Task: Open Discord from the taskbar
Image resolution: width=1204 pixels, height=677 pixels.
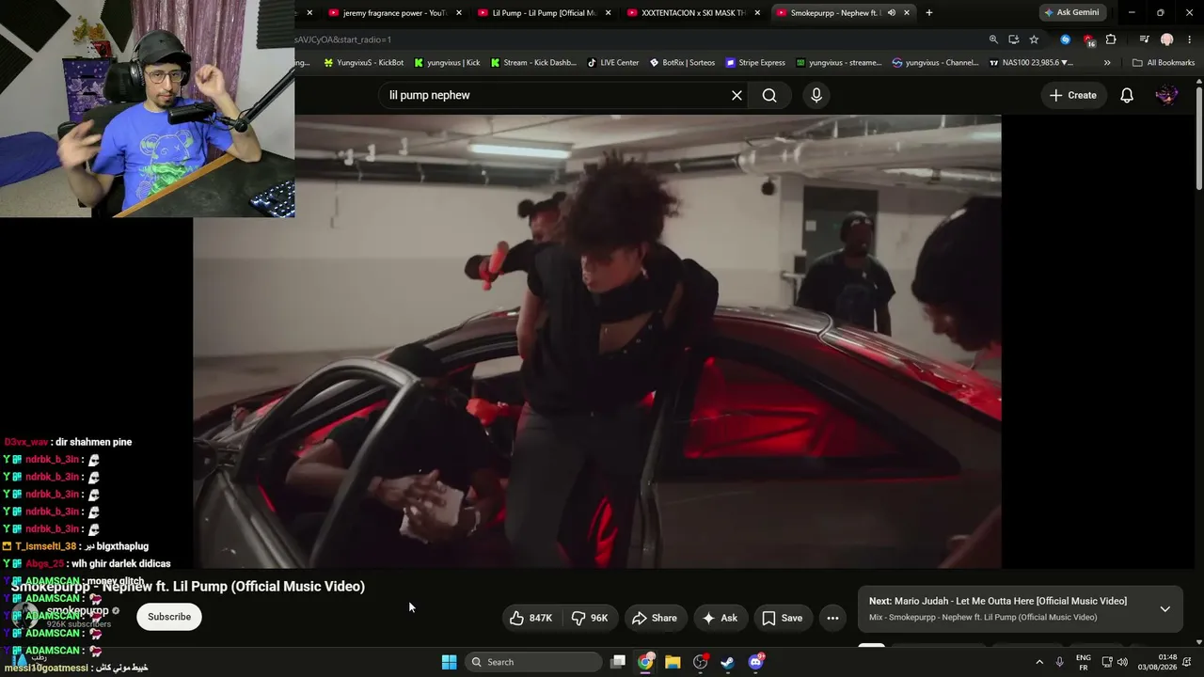Action: pyautogui.click(x=755, y=662)
